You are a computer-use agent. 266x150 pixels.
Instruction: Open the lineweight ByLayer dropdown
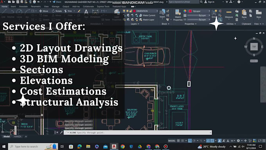209,15
